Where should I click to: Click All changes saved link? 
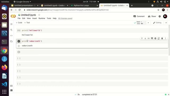[65, 18]
